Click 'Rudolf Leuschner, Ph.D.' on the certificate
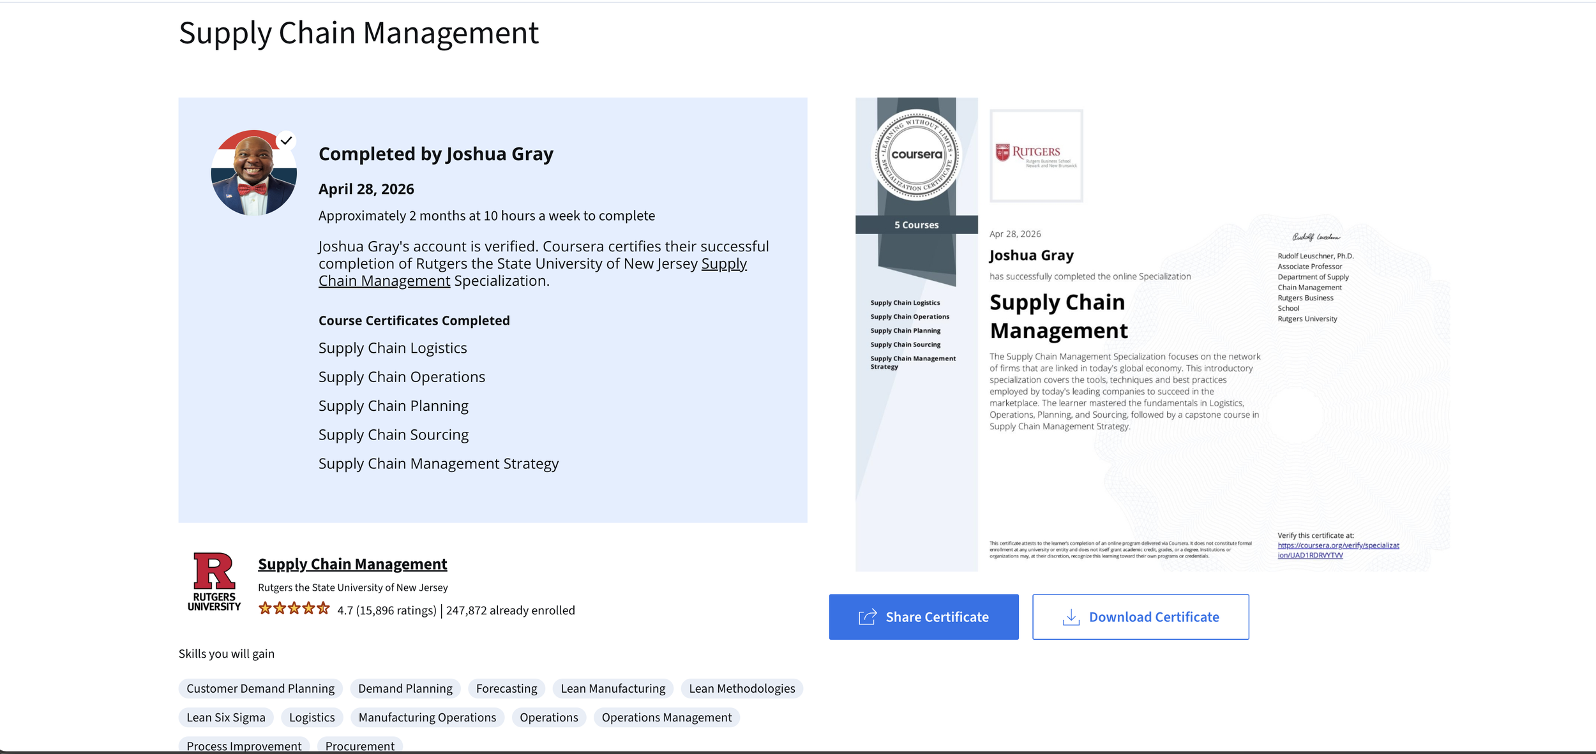The height and width of the screenshot is (754, 1596). (1316, 256)
